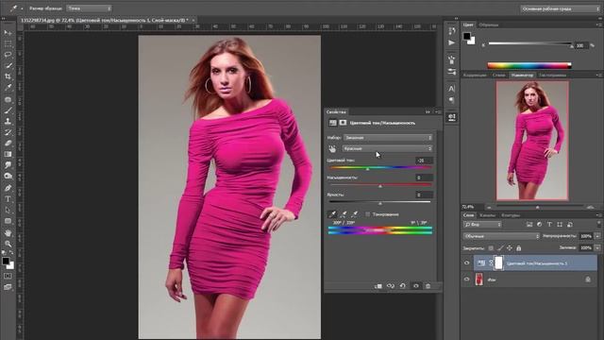This screenshot has width=604, height=340.
Task: Reset adjustment defaults in Properties panel
Action: tap(403, 286)
